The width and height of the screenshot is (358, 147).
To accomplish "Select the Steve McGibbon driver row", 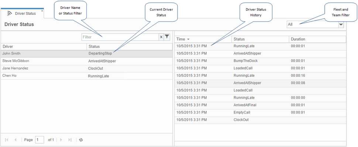I will pos(86,61).
